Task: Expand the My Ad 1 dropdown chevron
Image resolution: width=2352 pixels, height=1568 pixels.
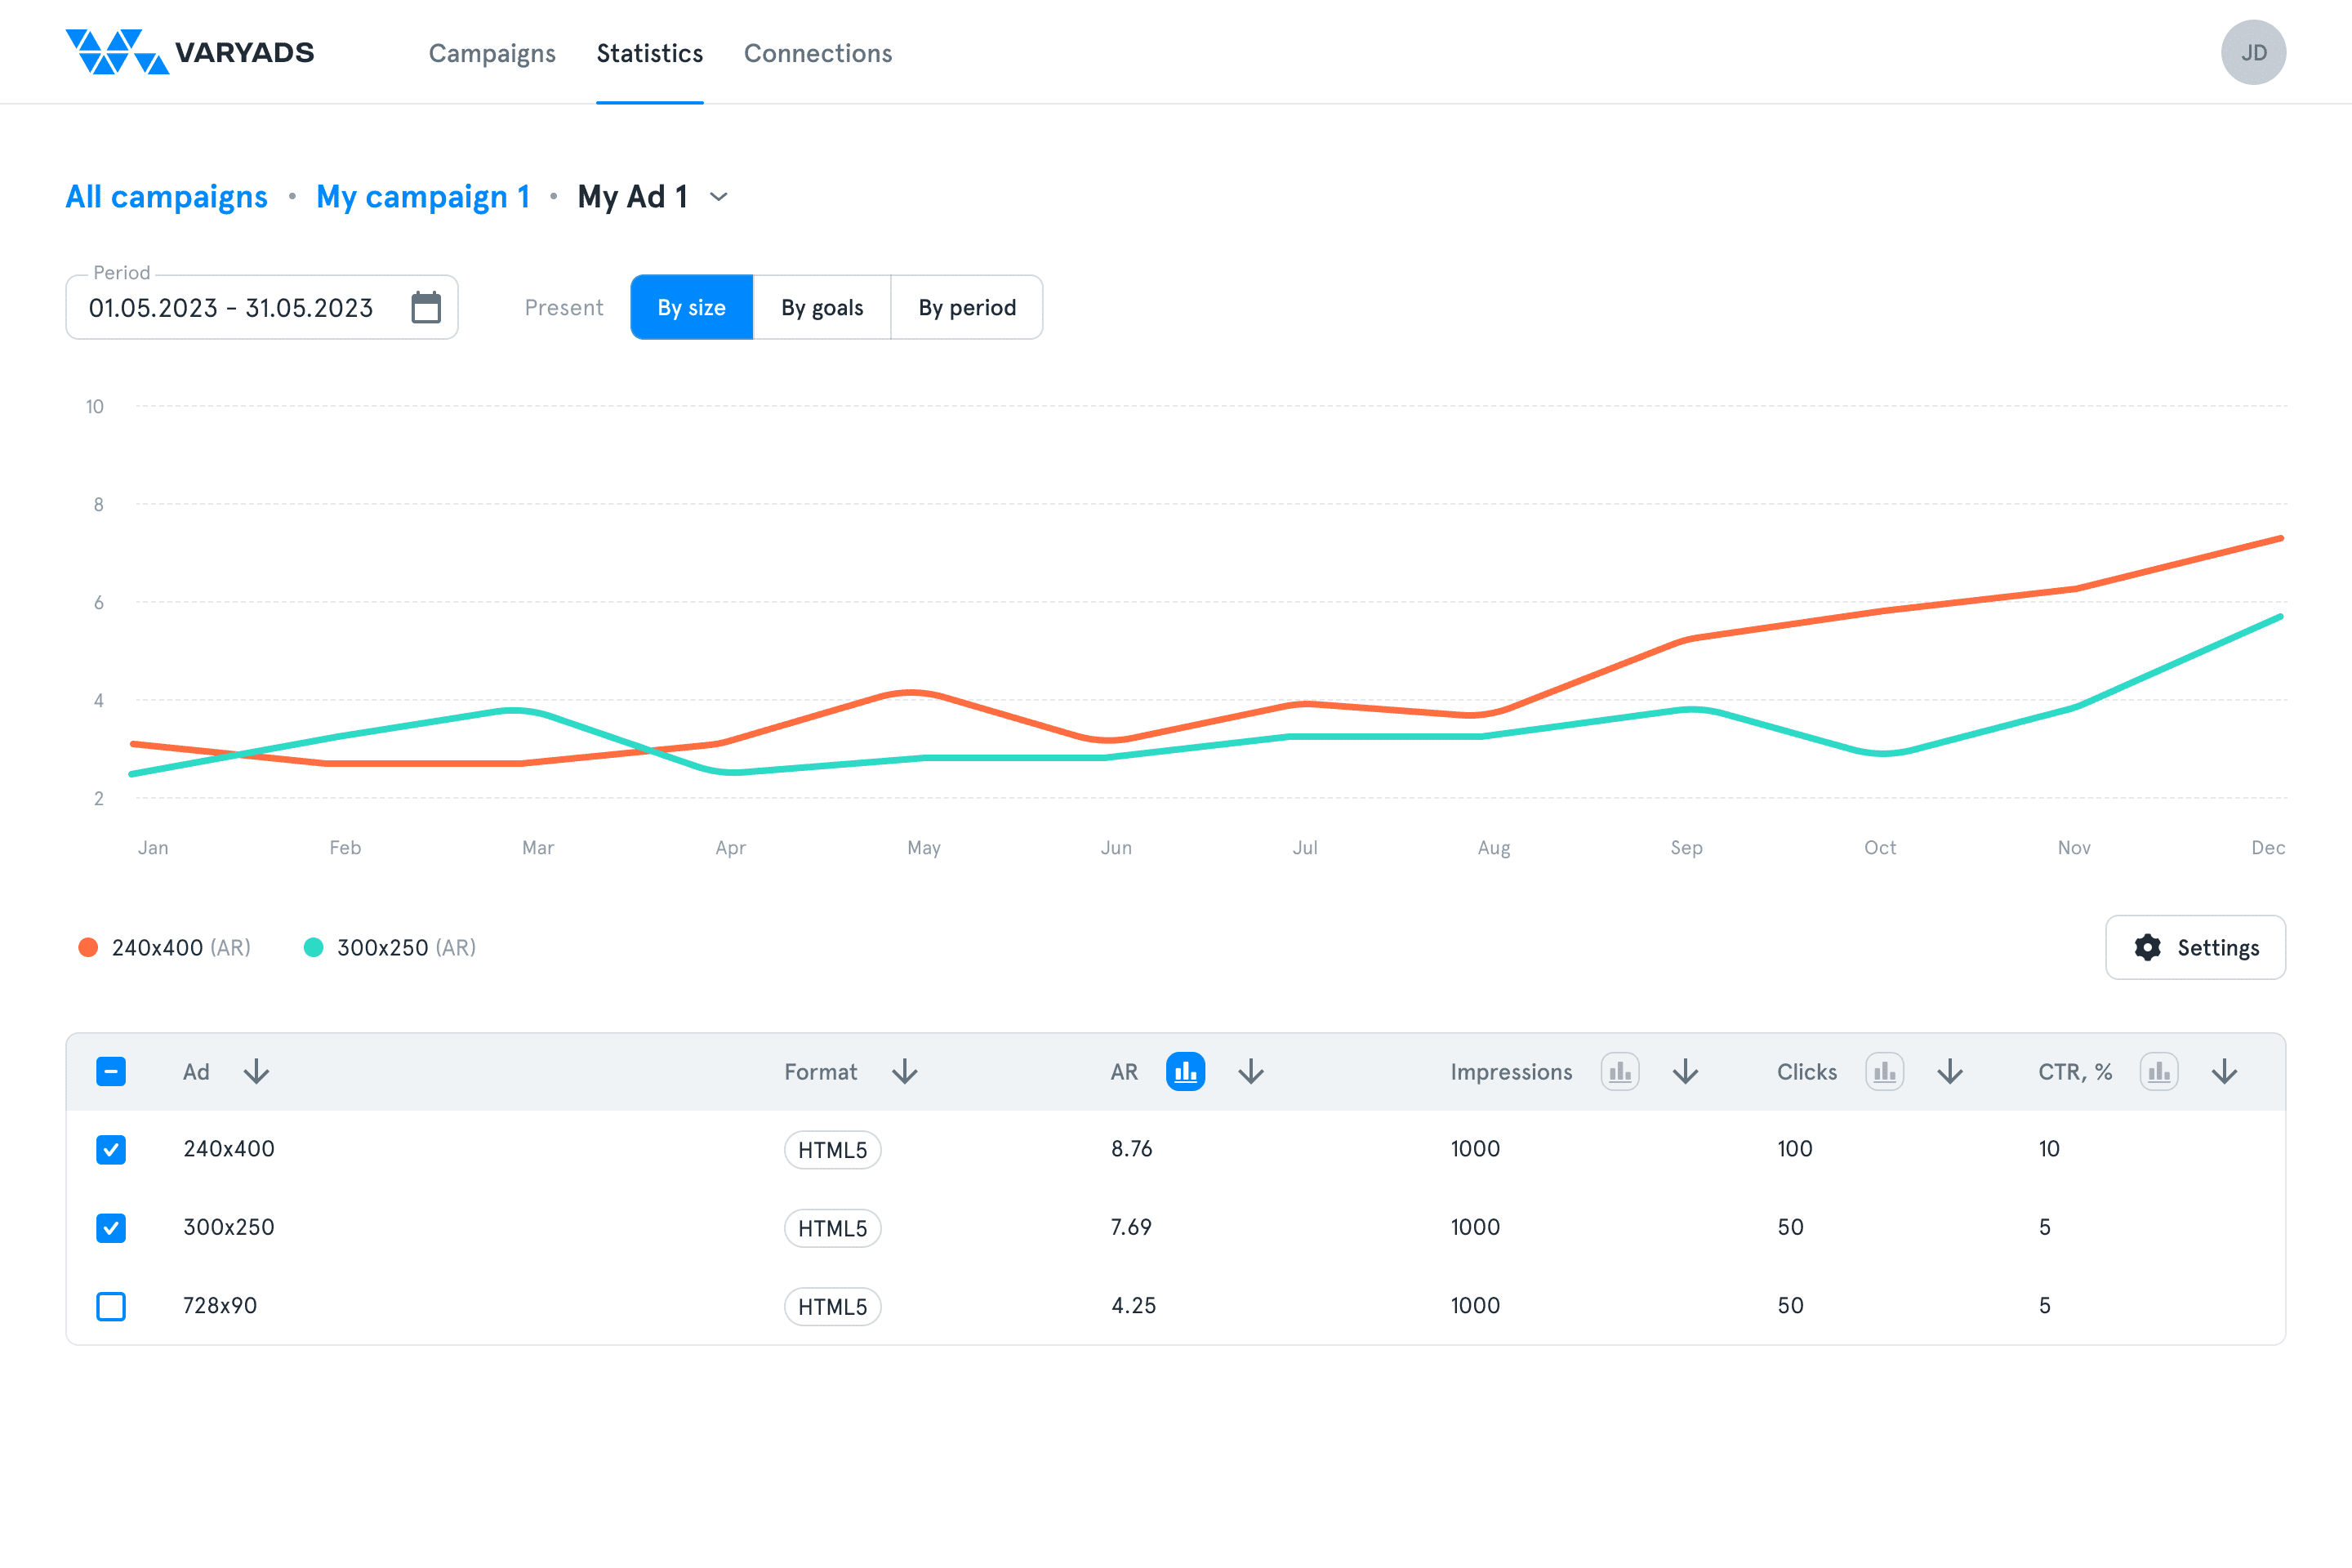Action: tap(719, 197)
